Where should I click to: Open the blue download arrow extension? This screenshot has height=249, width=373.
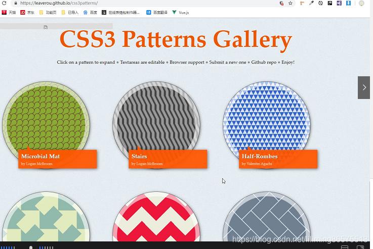[x=349, y=3]
